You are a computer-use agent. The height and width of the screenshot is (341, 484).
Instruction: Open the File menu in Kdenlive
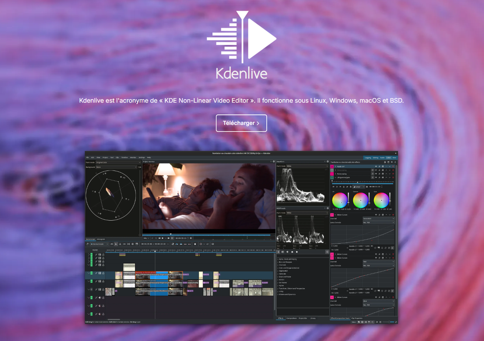87,157
